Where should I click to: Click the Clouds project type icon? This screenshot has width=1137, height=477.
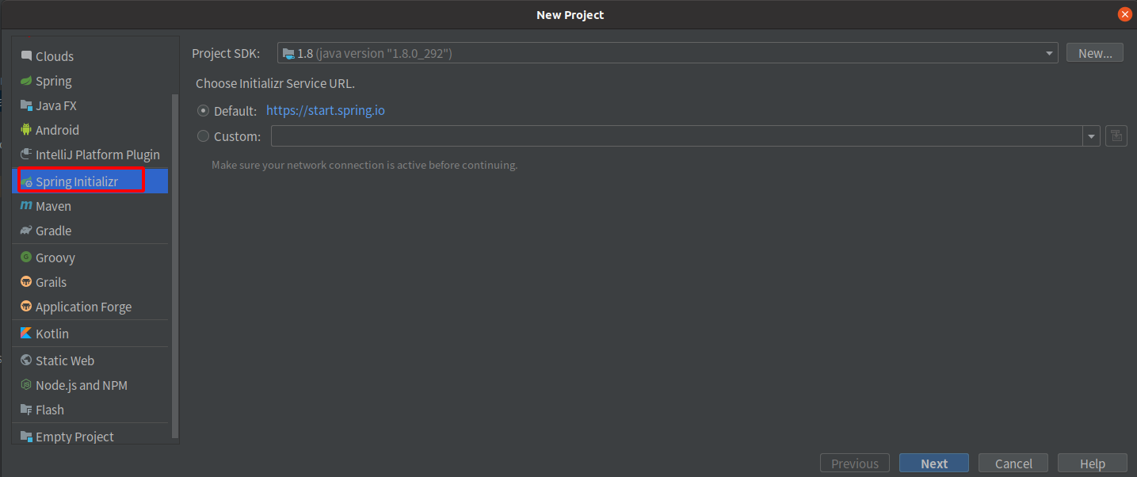tap(26, 56)
